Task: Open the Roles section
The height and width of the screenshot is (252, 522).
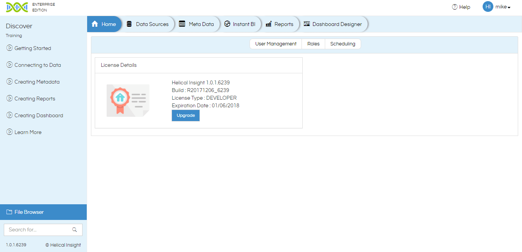Action: [313, 44]
